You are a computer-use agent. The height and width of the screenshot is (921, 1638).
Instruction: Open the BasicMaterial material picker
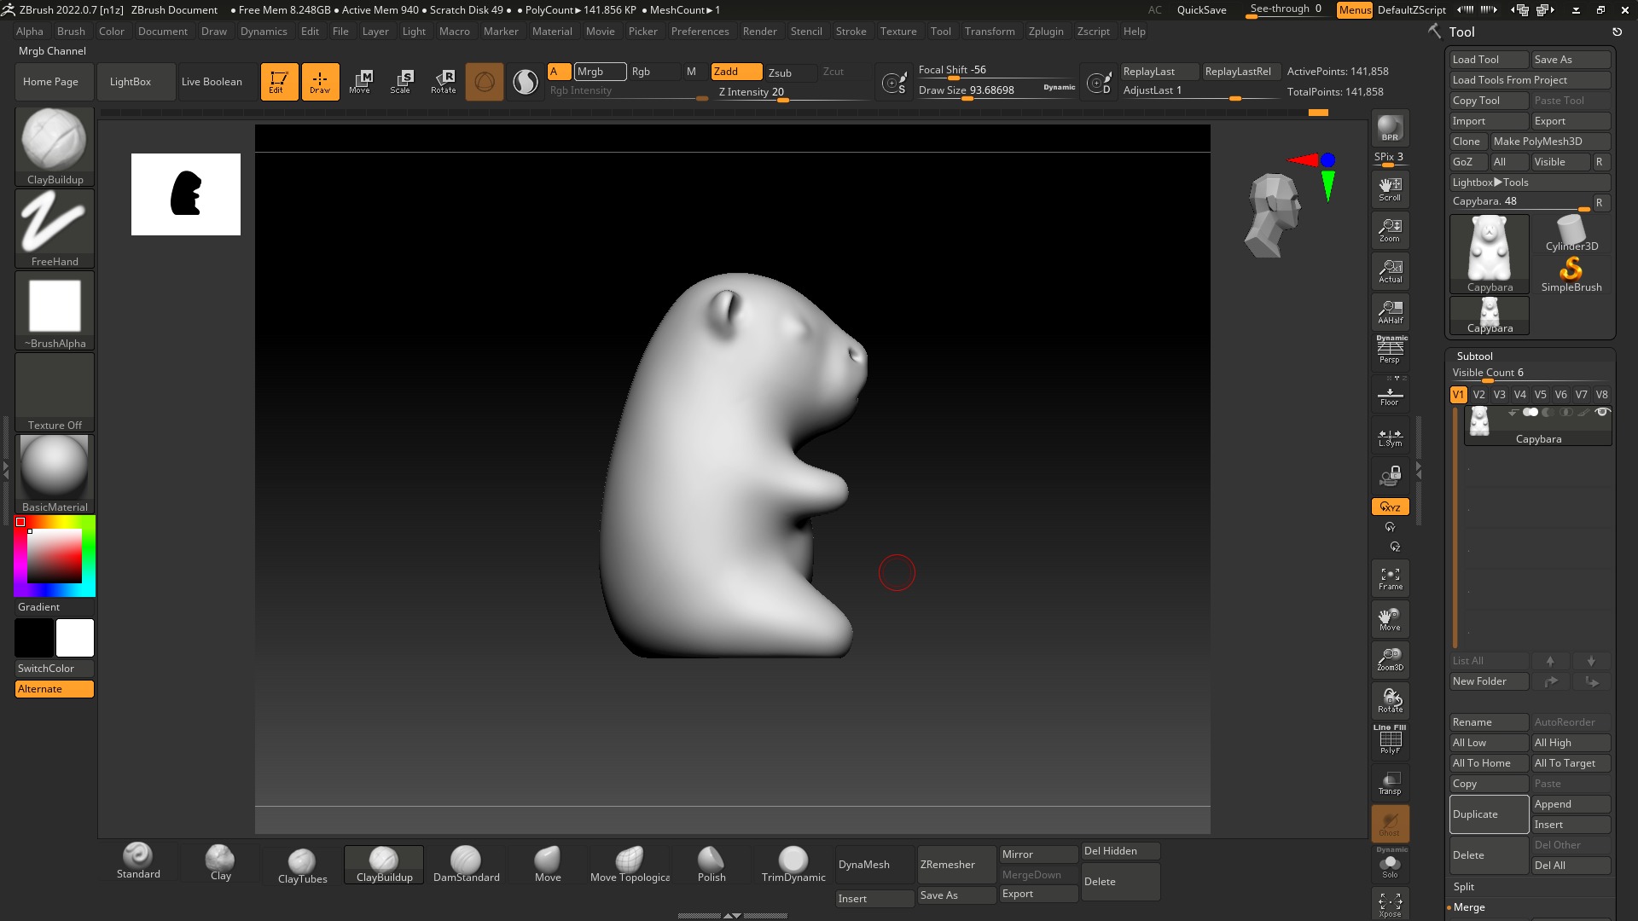point(55,474)
